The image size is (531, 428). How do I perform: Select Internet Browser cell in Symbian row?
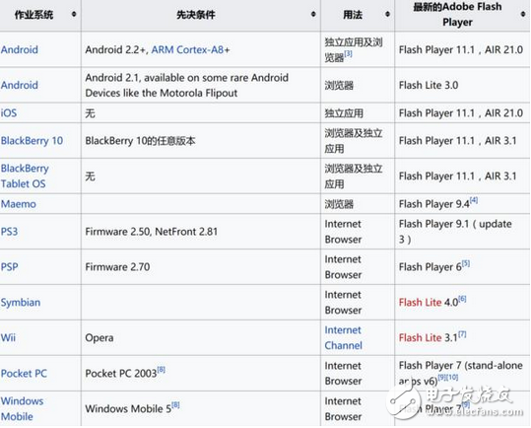tap(358, 303)
